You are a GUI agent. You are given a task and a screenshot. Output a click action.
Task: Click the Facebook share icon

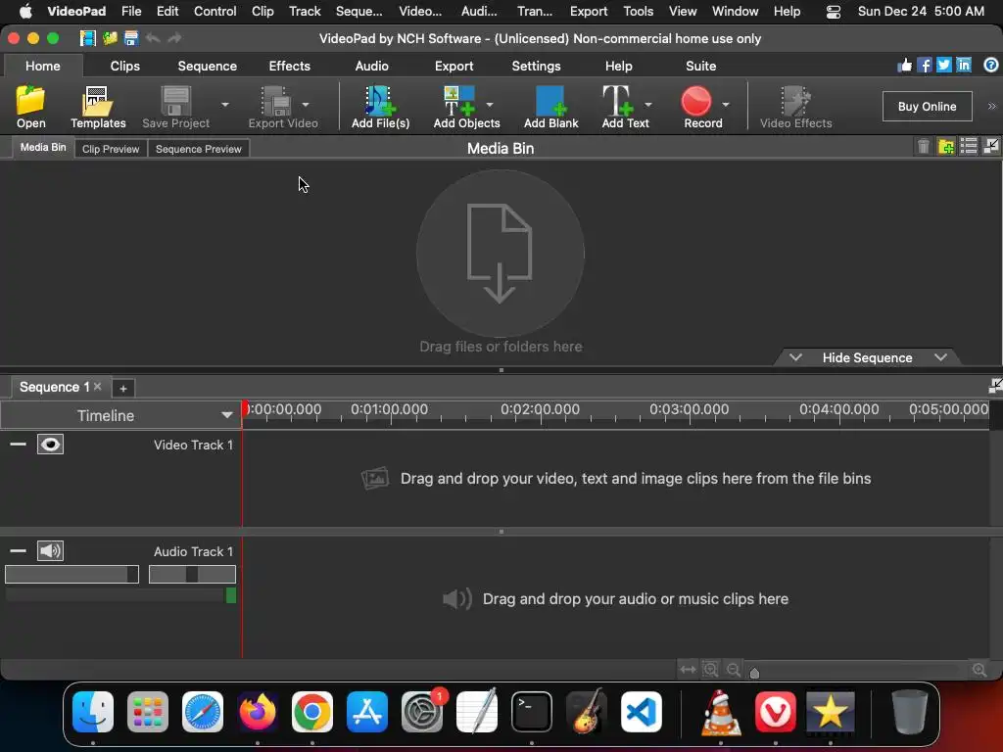coord(924,66)
